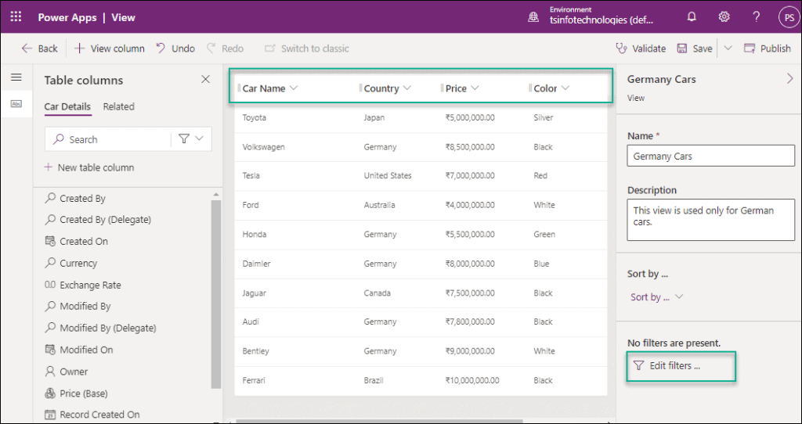
Task: Switch to the Related tab
Action: coord(119,106)
